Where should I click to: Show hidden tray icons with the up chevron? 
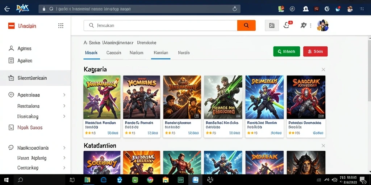(327, 180)
